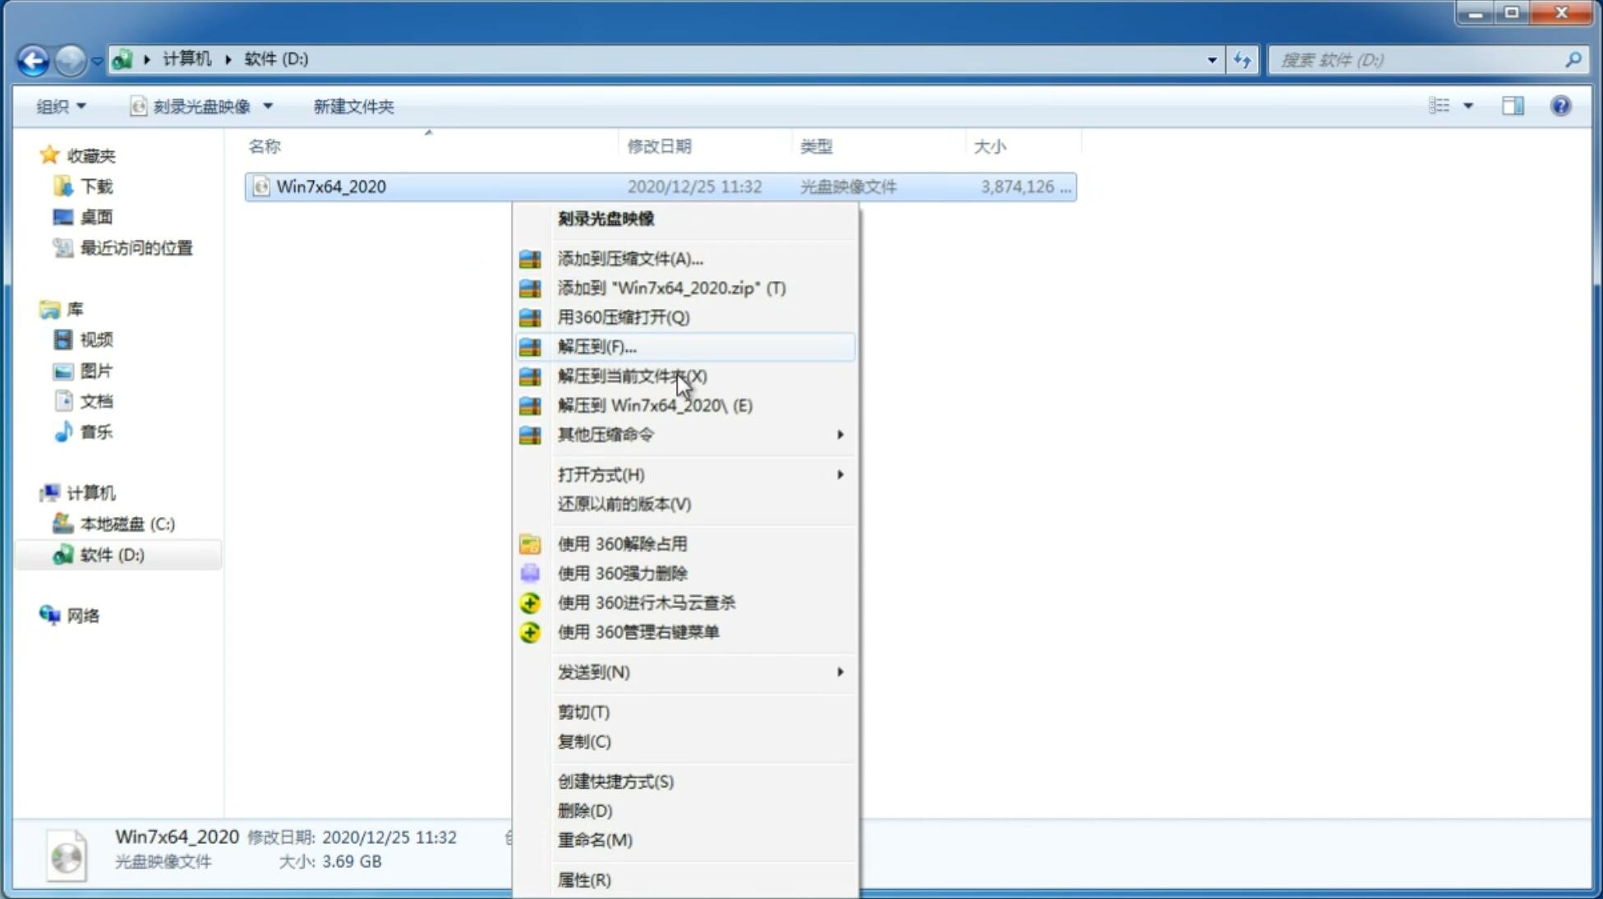Click 添加到压缩文件 archive icon
Viewport: 1603px width, 899px height.
coord(530,258)
